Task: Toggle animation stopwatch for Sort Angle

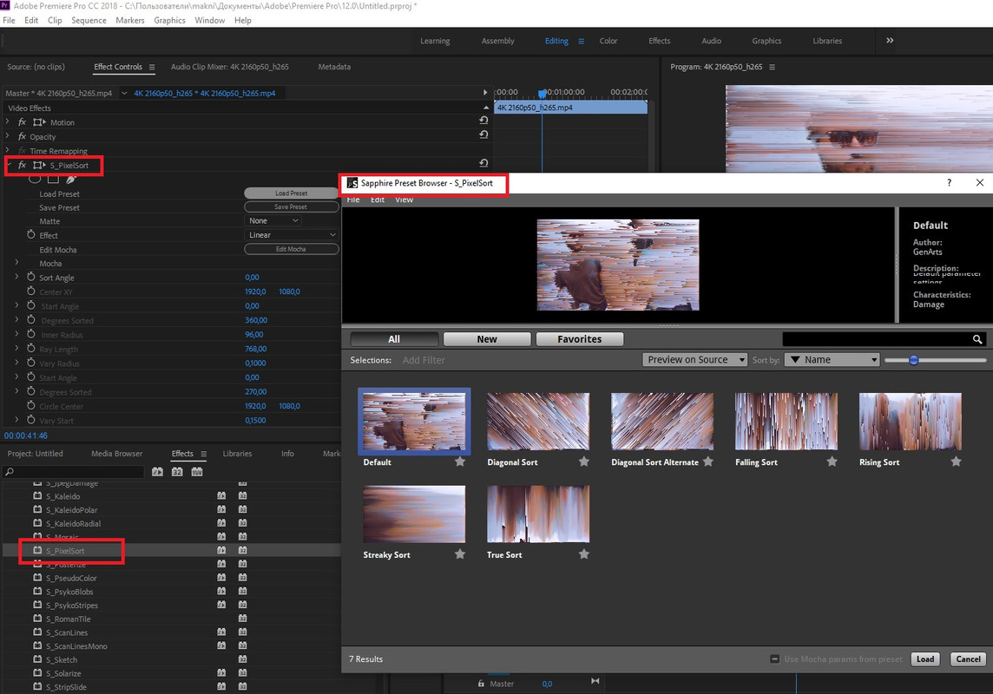Action: [x=31, y=277]
